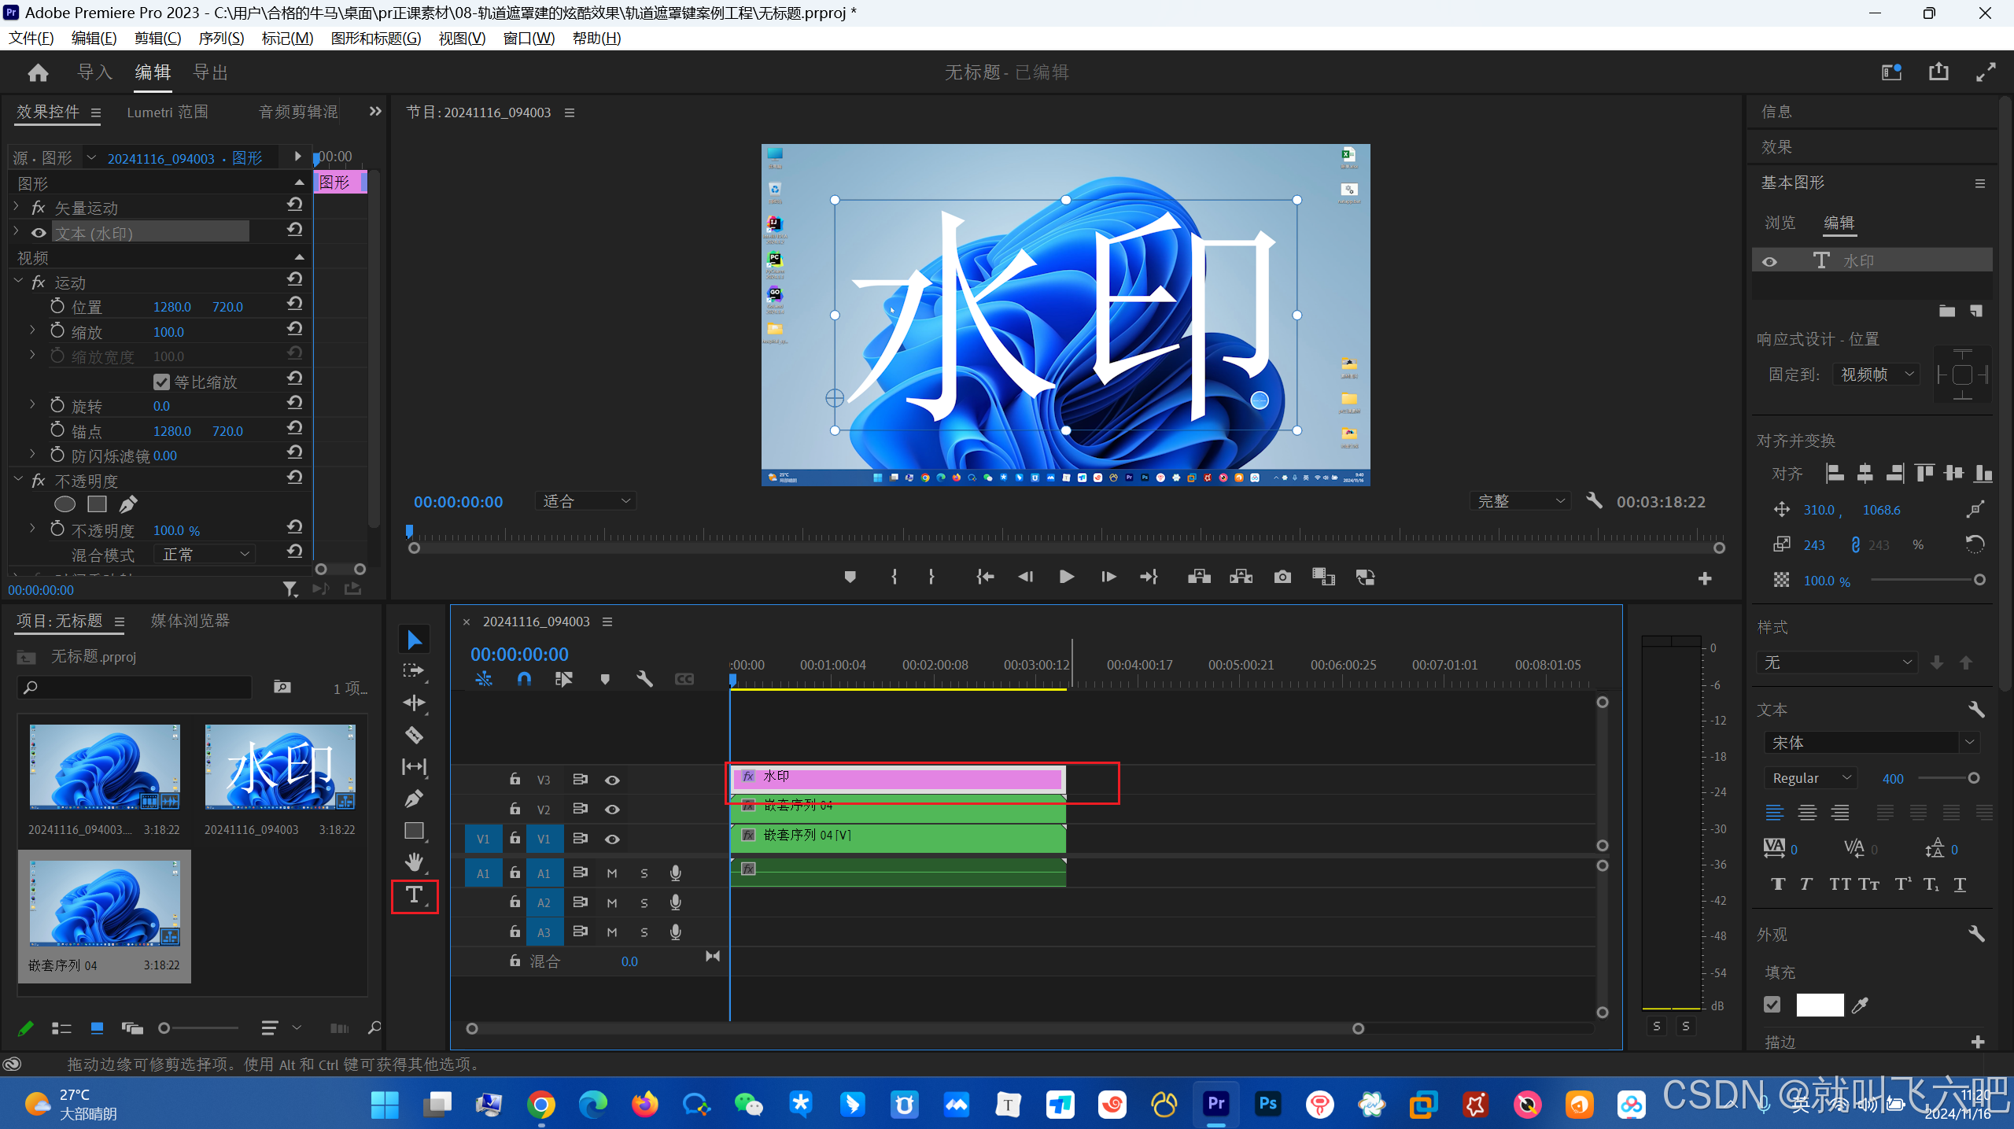Viewport: 2014px width, 1129px height.
Task: Hide 水印 text layer in Essential Graphics
Action: (1769, 261)
